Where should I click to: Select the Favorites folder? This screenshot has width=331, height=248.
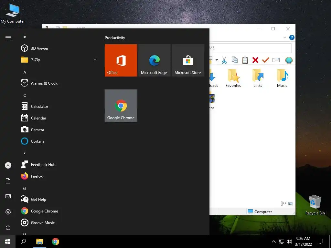coord(233,78)
